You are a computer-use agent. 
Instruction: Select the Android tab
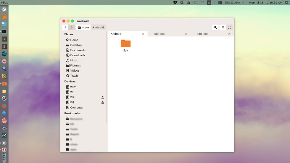tap(128, 34)
